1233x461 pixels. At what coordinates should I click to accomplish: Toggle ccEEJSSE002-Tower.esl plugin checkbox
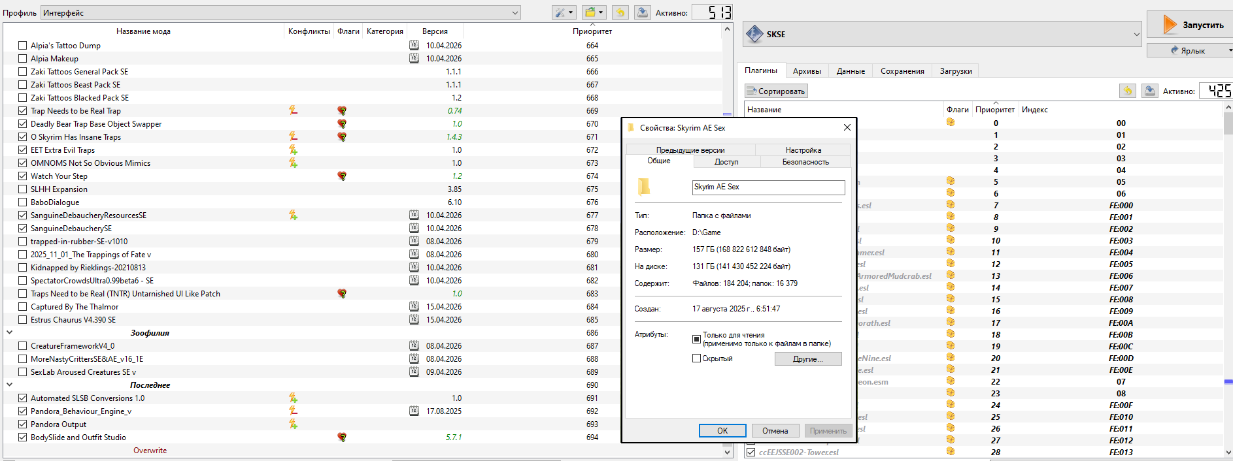click(x=751, y=452)
